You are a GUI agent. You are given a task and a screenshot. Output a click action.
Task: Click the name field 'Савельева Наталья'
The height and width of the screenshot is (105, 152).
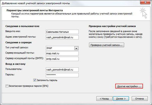[62, 32]
